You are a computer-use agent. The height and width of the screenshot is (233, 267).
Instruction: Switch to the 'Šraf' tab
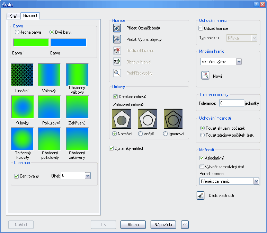point(14,16)
